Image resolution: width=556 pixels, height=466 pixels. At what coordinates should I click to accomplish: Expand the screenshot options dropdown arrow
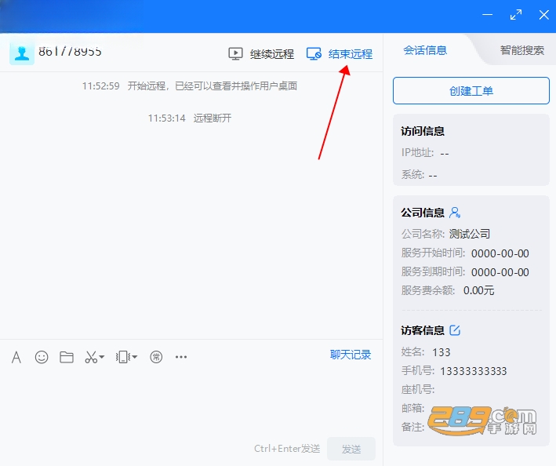pyautogui.click(x=102, y=357)
